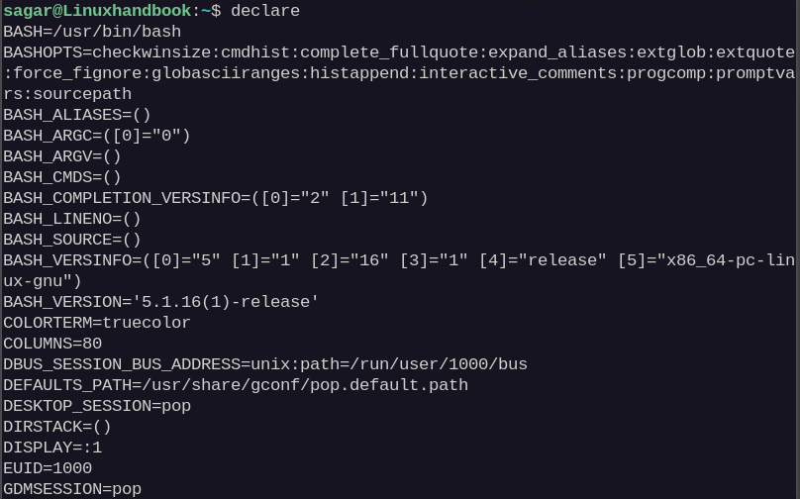Click the BASH_CMDS=() line
The image size is (800, 499).
pos(62,177)
